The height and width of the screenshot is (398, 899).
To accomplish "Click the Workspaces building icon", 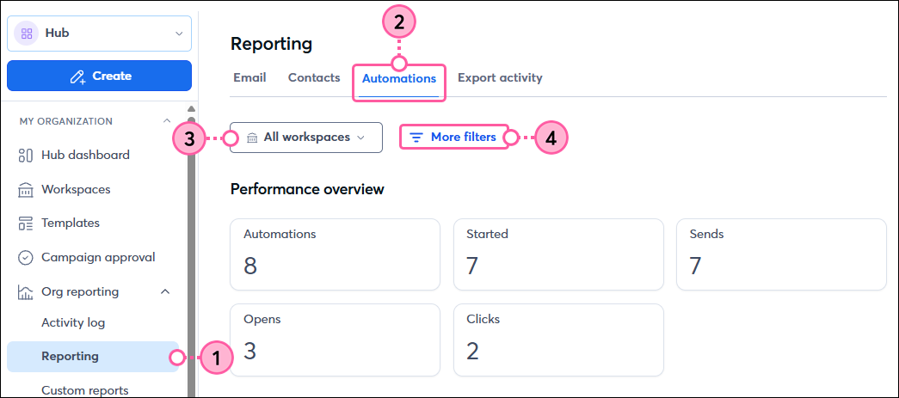I will (x=26, y=190).
